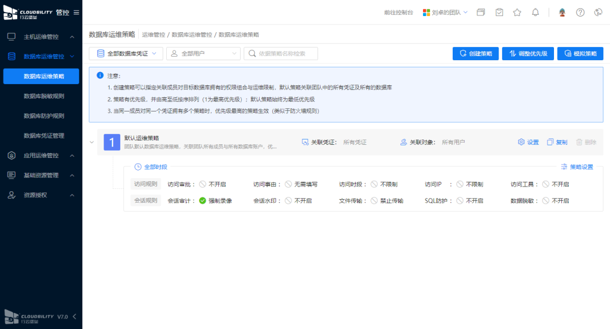Click the star favorites icon in header
The image size is (610, 329).
pyautogui.click(x=517, y=13)
